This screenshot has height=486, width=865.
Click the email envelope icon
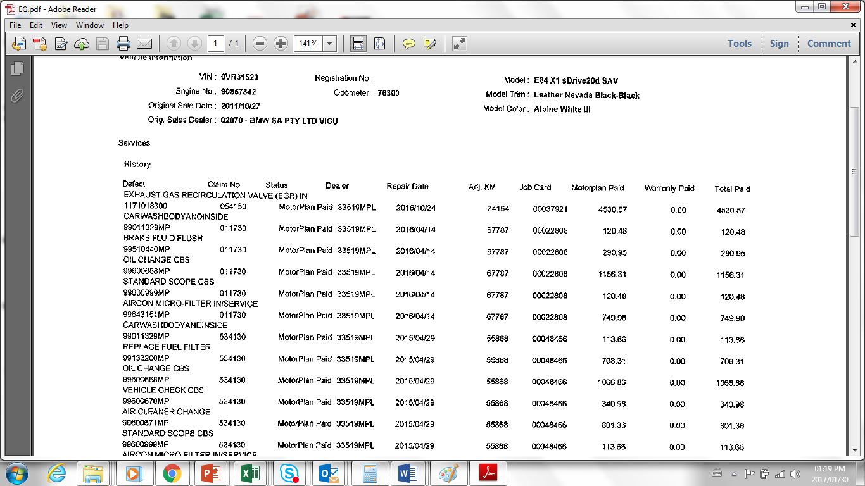click(x=144, y=44)
